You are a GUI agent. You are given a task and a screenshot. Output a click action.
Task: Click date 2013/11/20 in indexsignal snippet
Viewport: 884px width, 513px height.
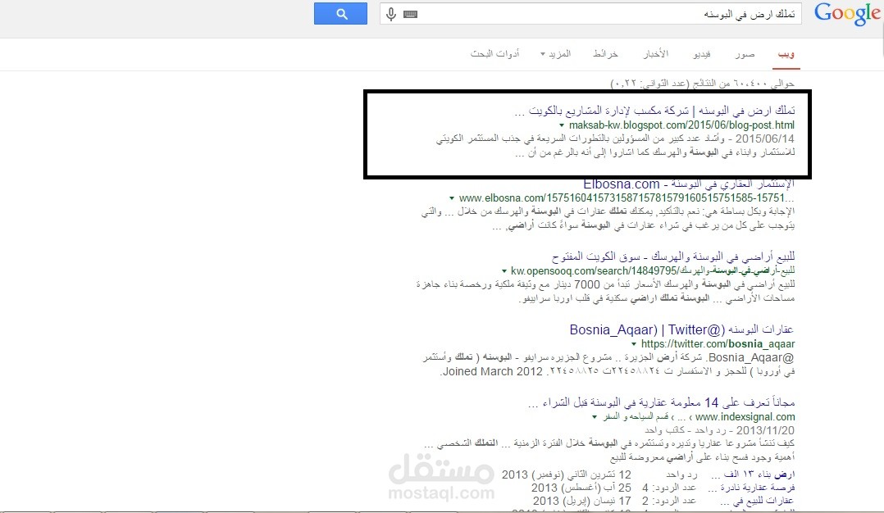(765, 430)
